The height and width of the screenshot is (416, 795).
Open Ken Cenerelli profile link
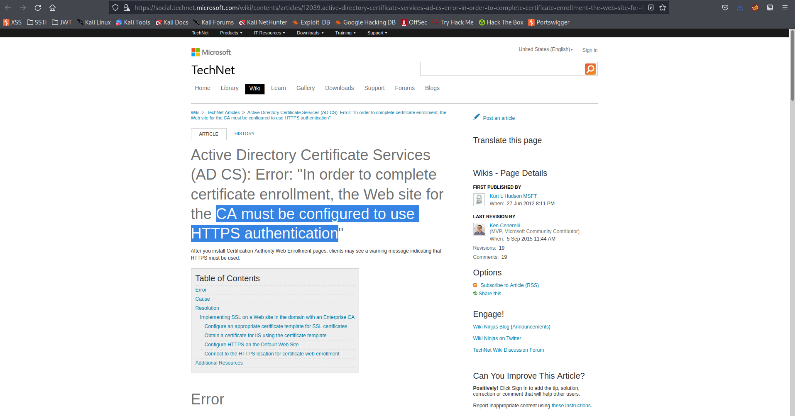click(505, 226)
